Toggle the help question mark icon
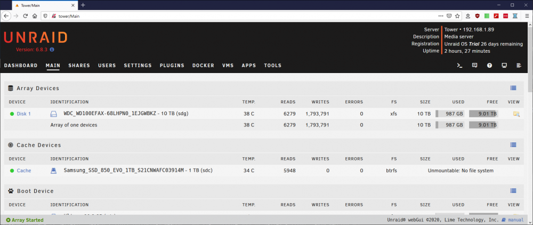 pyautogui.click(x=489, y=66)
